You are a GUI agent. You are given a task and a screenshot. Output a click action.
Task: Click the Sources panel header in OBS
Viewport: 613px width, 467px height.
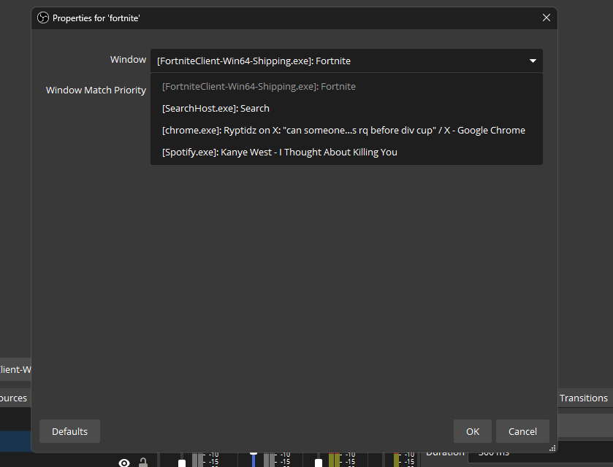point(13,398)
